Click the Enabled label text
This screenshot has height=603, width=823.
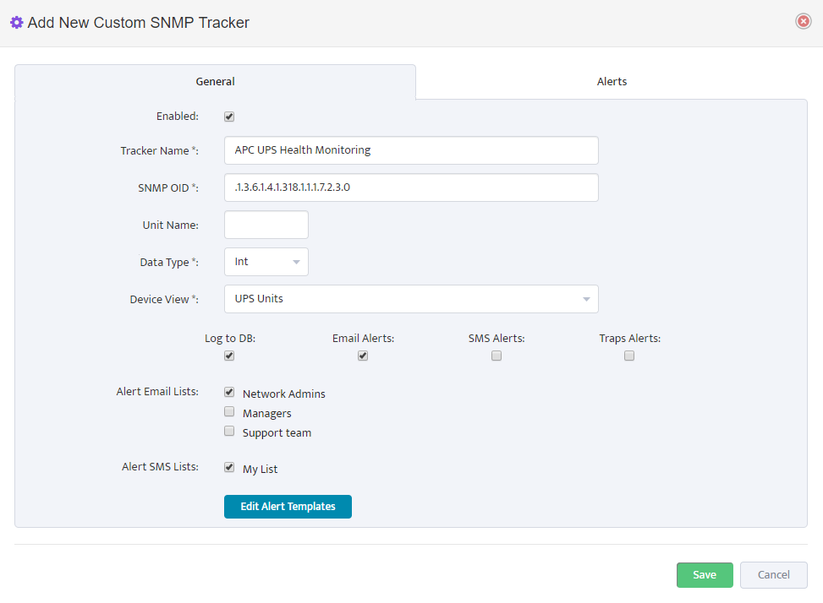coord(178,116)
